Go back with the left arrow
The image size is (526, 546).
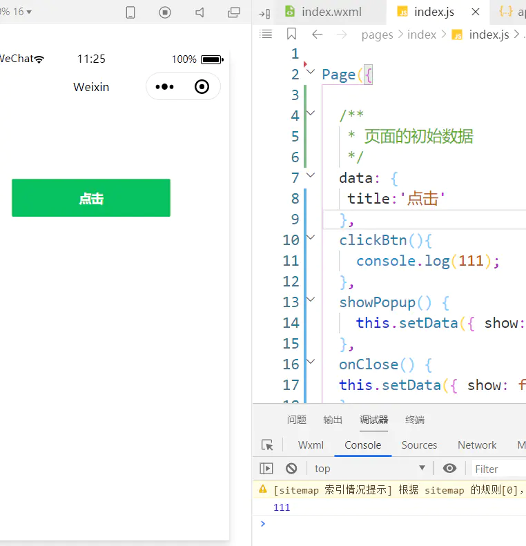317,34
